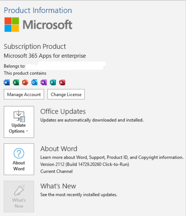Click the OneNote app icon
186x216 pixels.
pyautogui.click(x=43, y=82)
